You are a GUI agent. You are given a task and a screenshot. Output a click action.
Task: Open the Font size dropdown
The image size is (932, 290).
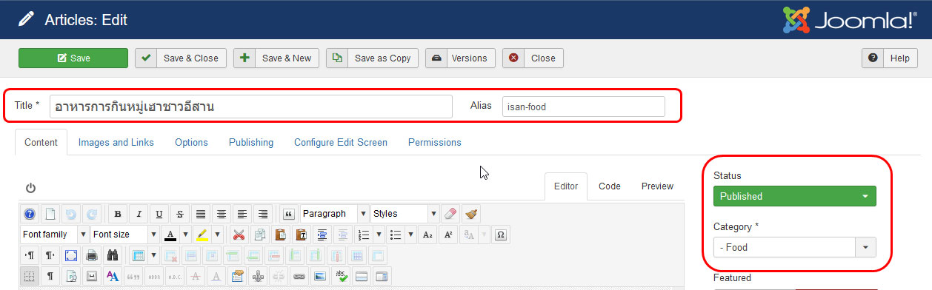click(x=124, y=235)
